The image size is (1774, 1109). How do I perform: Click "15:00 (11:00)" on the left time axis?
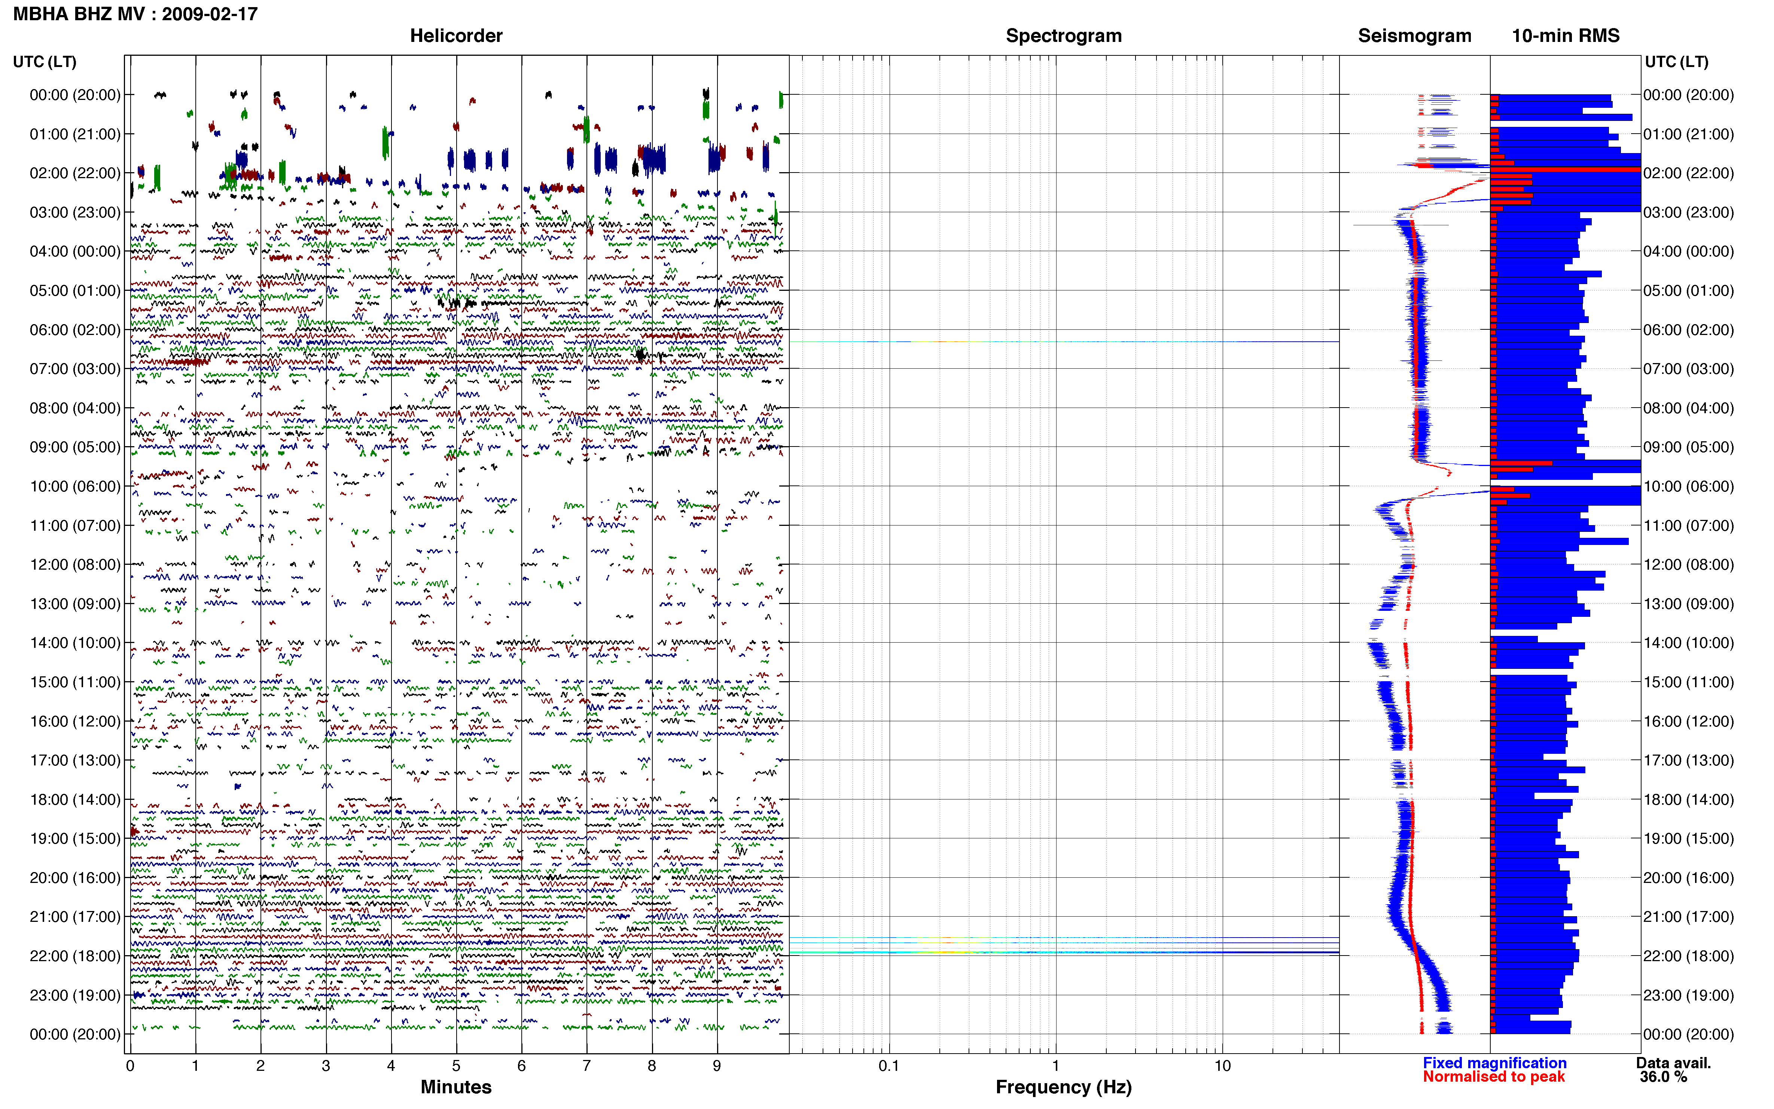pos(75,682)
